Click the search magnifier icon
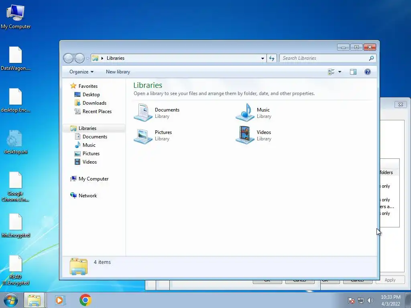This screenshot has width=411, height=308. [371, 58]
